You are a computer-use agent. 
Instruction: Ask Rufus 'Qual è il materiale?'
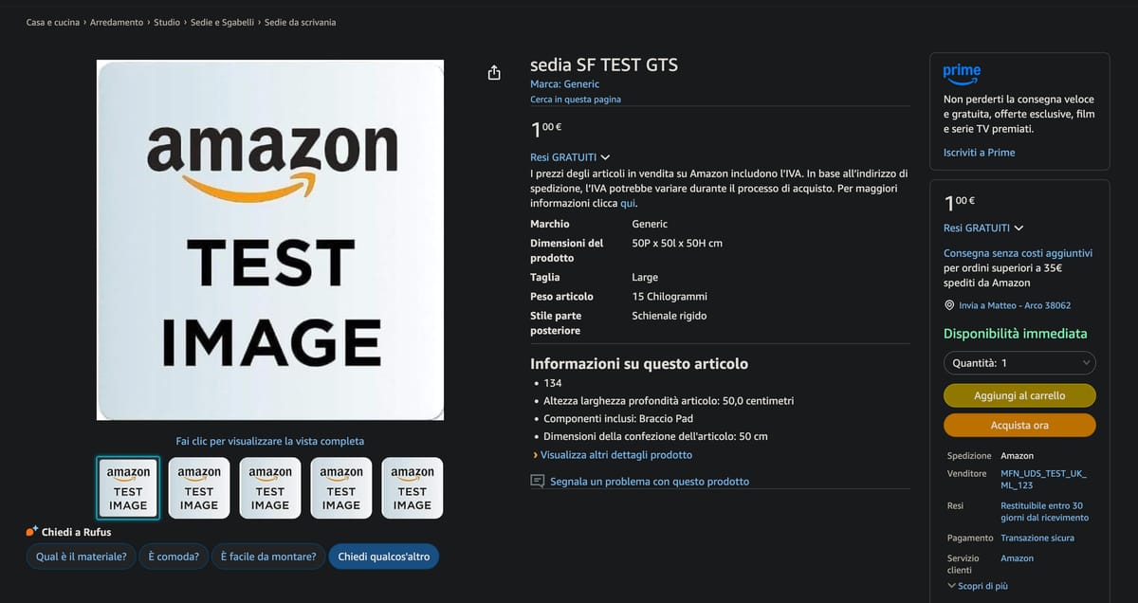point(81,557)
